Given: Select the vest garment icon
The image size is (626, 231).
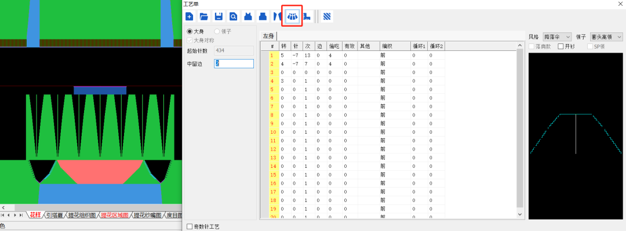Looking at the screenshot, I should point(248,16).
